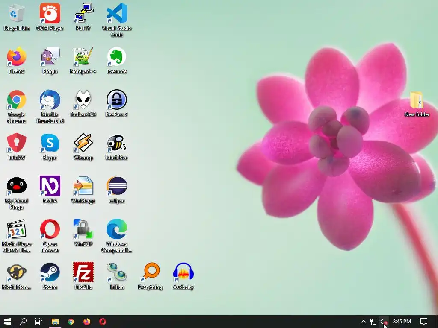This screenshot has height=328, width=438.
Task: Click the PuTTY desktop shortcut
Action: click(83, 18)
